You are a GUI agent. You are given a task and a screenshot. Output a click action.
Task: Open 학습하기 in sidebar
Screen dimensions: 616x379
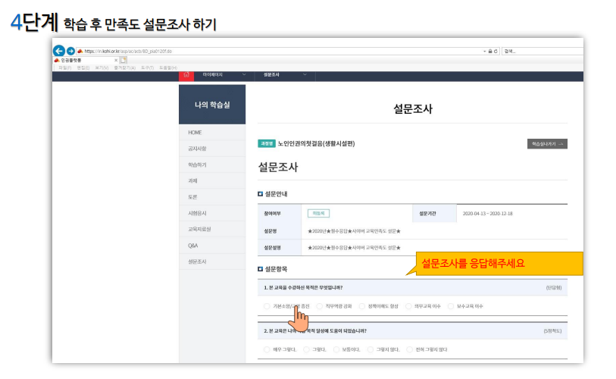(212, 164)
